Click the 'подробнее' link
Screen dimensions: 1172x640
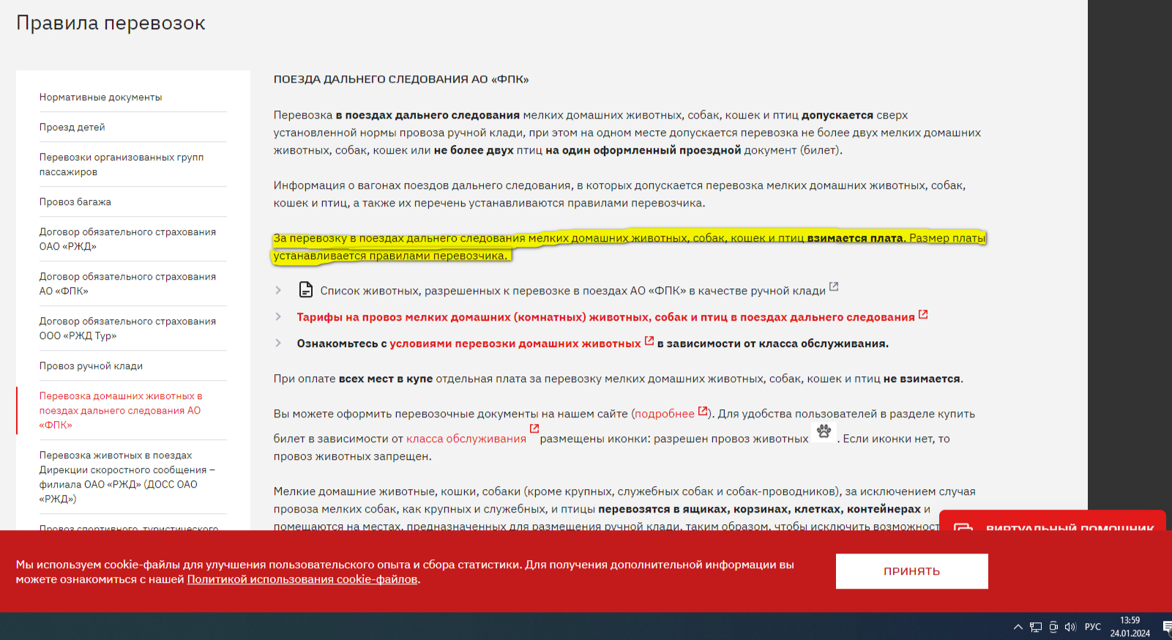665,414
